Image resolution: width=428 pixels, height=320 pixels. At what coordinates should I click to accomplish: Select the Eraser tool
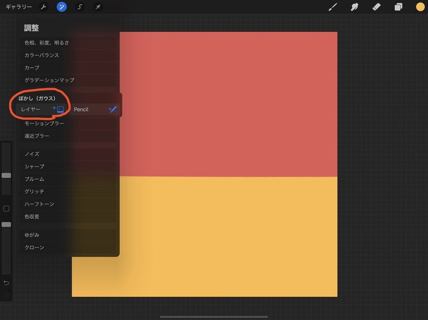375,7
